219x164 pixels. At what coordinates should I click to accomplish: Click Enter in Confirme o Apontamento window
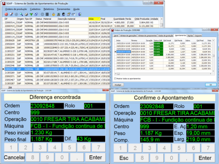pyautogui.click(x=205, y=158)
